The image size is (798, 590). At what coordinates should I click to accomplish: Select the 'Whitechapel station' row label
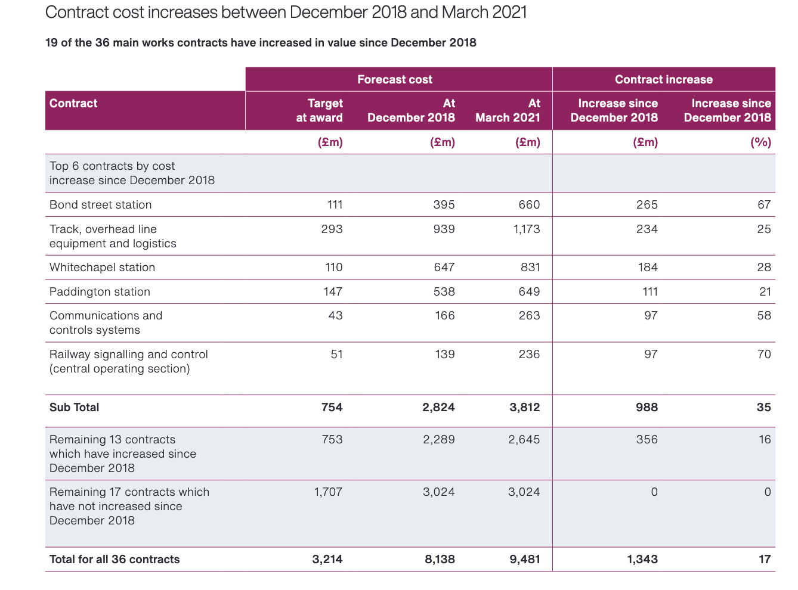(103, 267)
